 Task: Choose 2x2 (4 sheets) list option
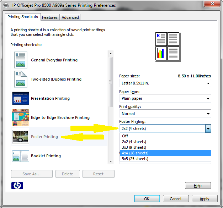point(165,142)
